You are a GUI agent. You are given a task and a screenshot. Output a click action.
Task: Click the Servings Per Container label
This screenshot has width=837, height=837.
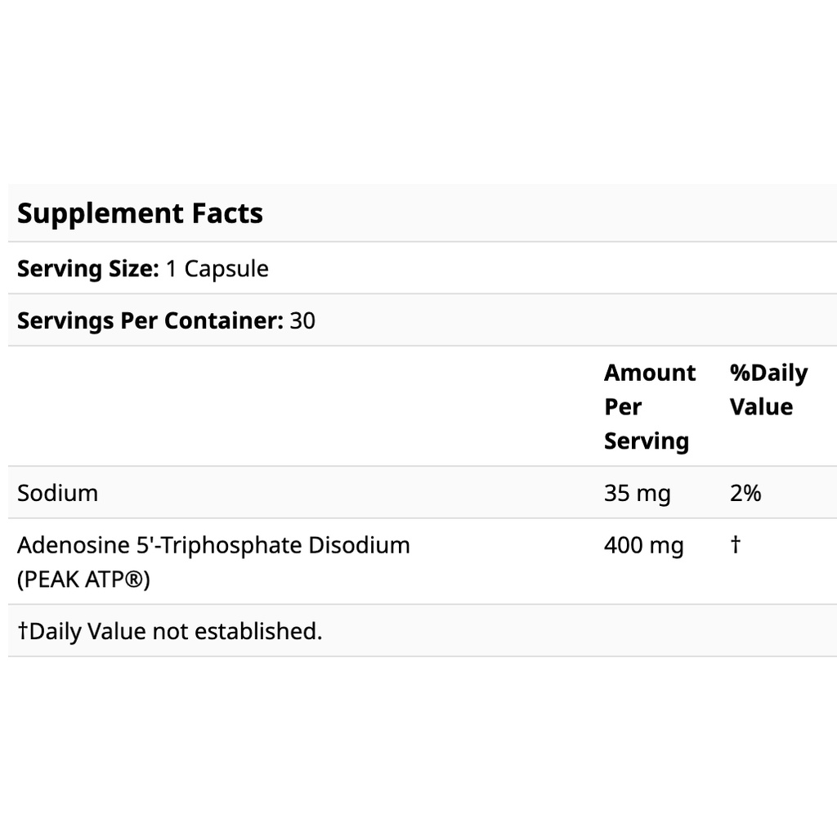point(150,320)
